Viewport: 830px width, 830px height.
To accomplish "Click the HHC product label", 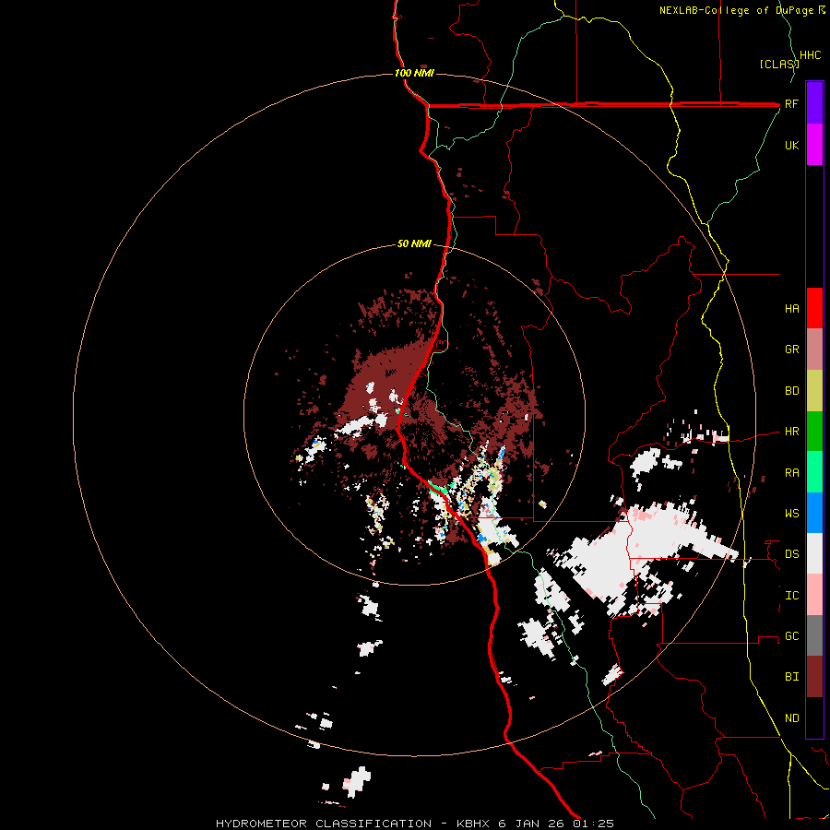I will point(811,55).
